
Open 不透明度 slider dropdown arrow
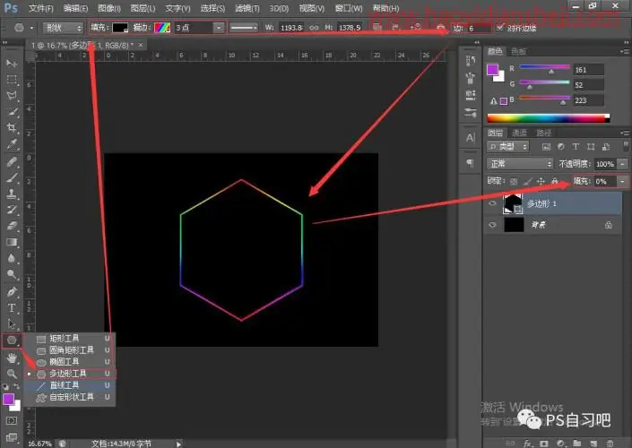pyautogui.click(x=623, y=164)
